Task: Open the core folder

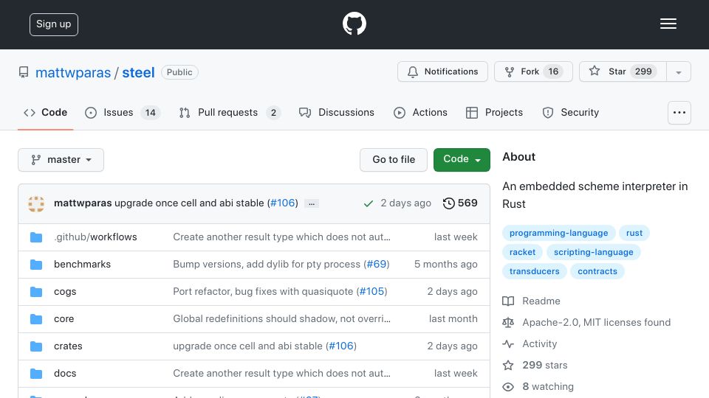Action: coord(64,319)
